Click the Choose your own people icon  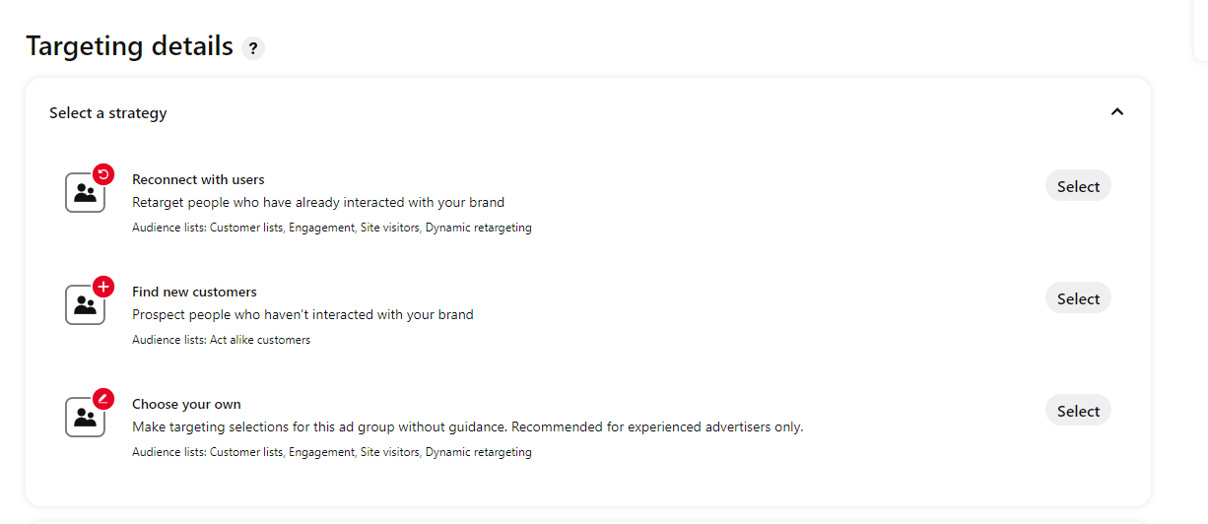[x=85, y=418]
